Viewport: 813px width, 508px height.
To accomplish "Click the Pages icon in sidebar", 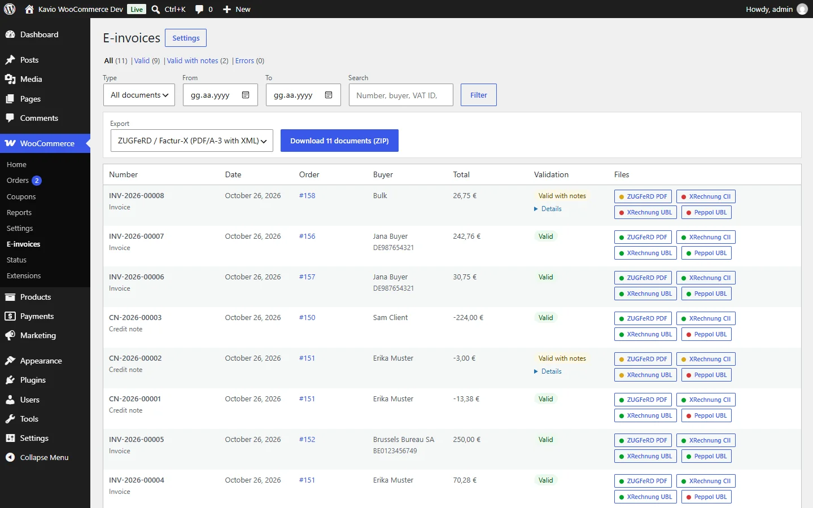I will pos(10,99).
